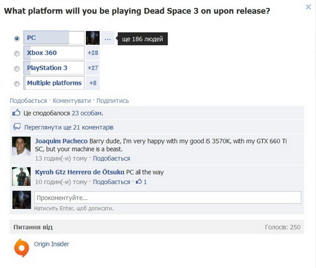
Task: Show the +27 PlayStation 3 voters
Action: coord(93,68)
